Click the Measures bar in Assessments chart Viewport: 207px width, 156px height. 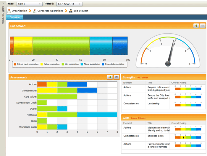tap(77, 114)
